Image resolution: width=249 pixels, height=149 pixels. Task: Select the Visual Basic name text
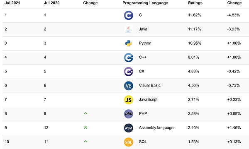(x=149, y=86)
